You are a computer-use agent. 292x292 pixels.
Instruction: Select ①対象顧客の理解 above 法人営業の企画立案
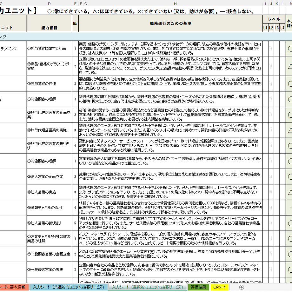[x=49, y=161]
